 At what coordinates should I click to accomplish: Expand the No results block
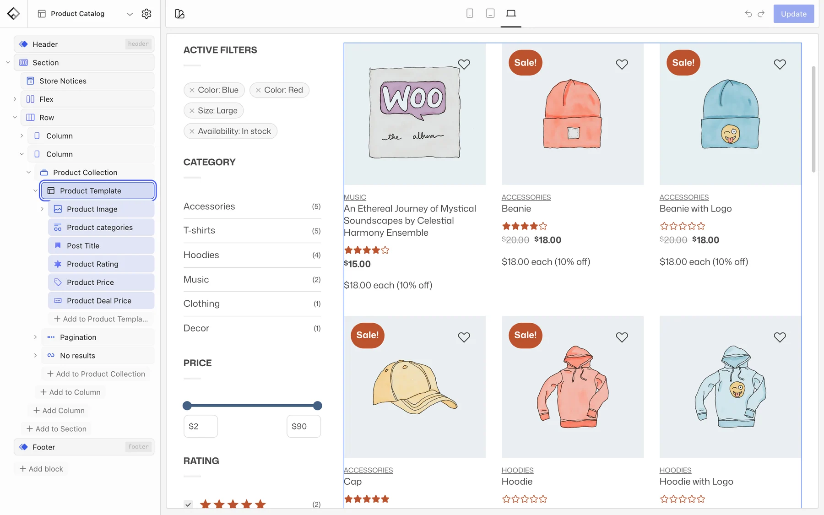coord(35,355)
